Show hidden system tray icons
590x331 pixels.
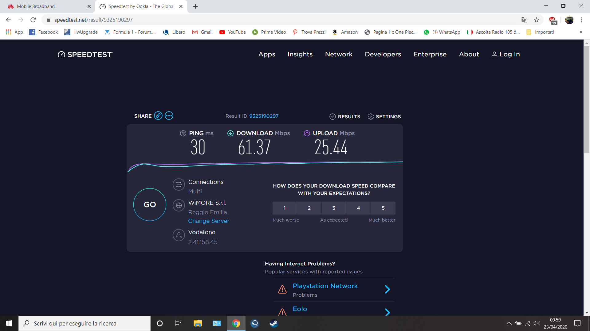pos(509,323)
